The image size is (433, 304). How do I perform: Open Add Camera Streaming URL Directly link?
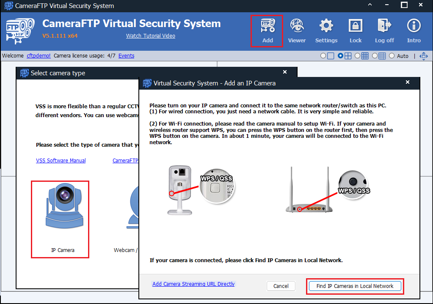click(193, 284)
